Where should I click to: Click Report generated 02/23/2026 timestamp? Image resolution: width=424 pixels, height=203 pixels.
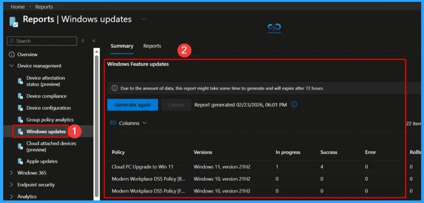click(x=241, y=105)
